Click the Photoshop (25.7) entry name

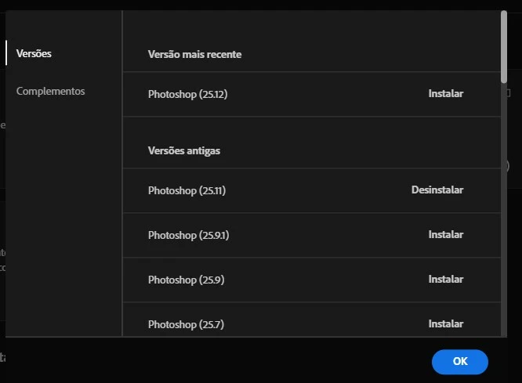click(186, 324)
